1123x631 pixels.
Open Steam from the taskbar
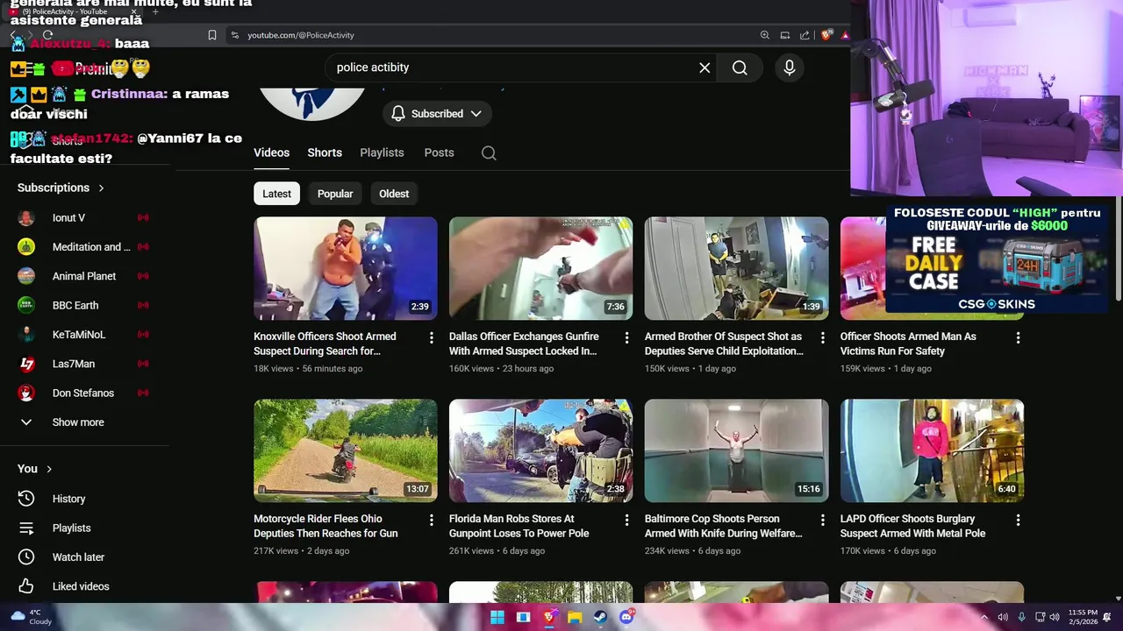click(x=600, y=617)
